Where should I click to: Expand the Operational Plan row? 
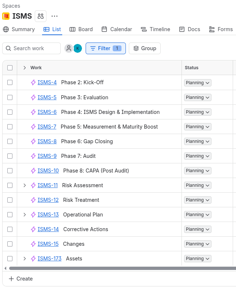[x=25, y=215]
